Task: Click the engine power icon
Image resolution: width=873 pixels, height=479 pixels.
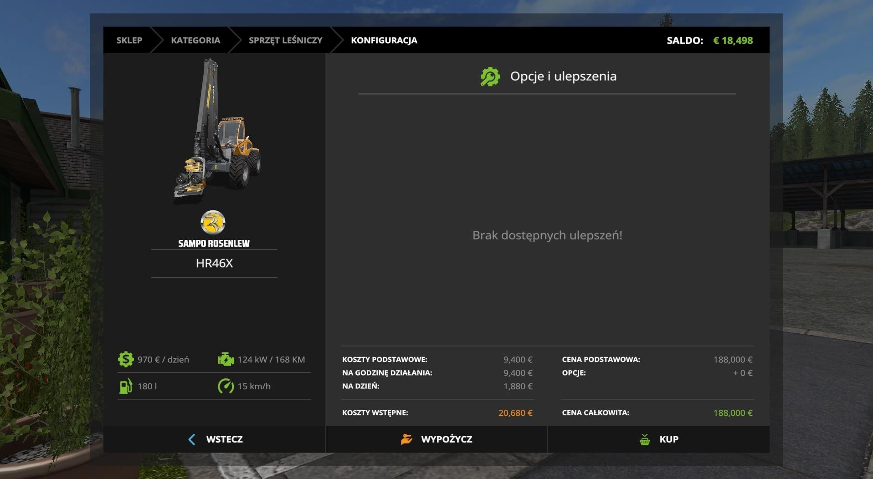Action: click(x=226, y=359)
